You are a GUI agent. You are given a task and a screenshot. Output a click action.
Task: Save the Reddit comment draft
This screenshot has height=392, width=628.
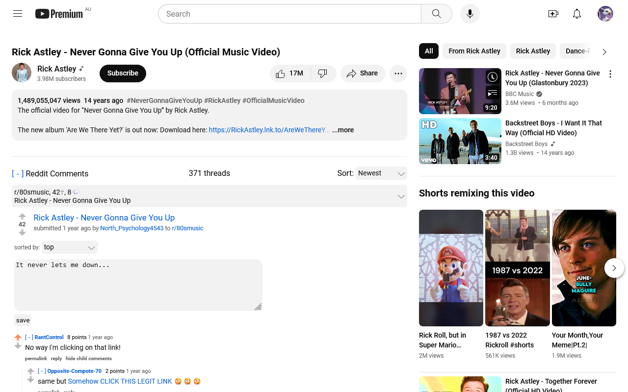[x=23, y=320]
